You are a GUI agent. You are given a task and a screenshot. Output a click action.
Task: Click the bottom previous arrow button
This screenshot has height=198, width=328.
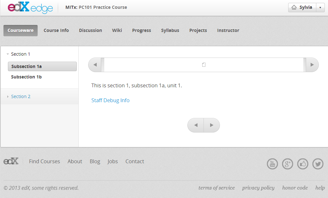[196, 125]
